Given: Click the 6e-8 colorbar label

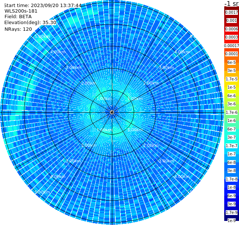Looking at the screenshot, I should point(232,162).
